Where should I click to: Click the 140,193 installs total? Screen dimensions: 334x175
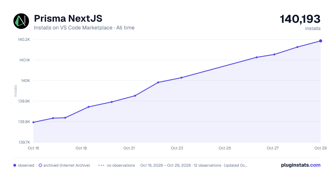pos(300,19)
